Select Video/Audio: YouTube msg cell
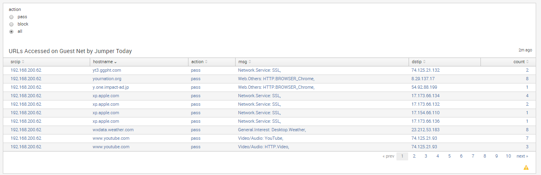Image resolution: width=541 pixels, height=175 pixels. tap(260, 138)
